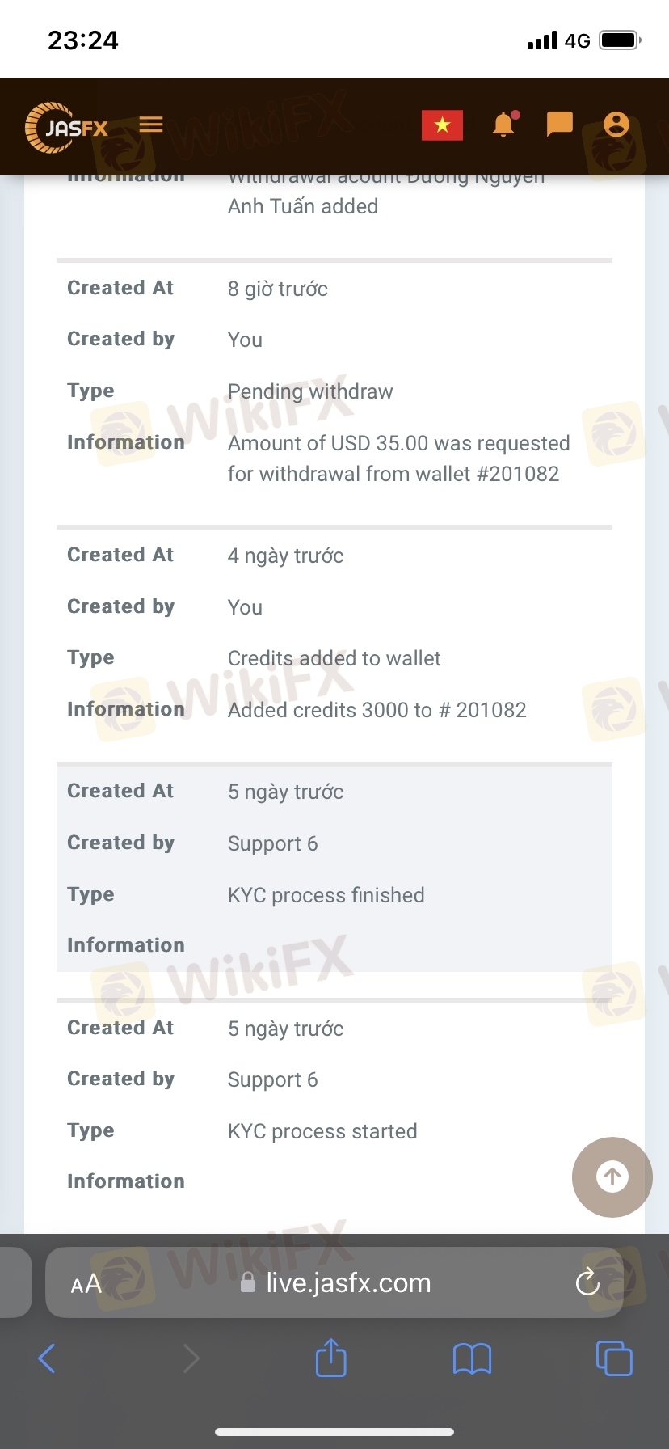669x1449 pixels.
Task: Click the JASFX logo
Action: pyautogui.click(x=67, y=127)
